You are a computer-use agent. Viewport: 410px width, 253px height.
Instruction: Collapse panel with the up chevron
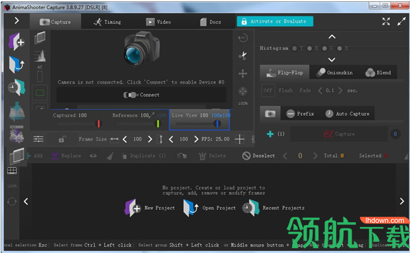point(332,37)
